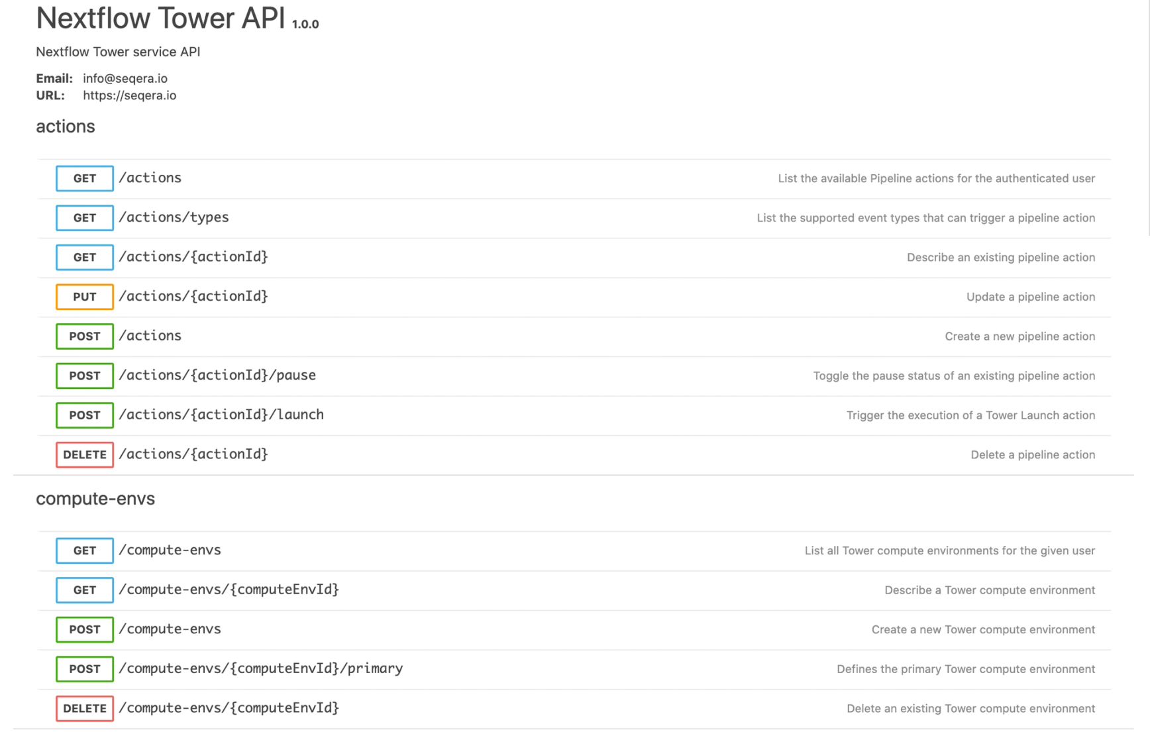Click "Create a new Tower compute environment" text
Image resolution: width=1150 pixels, height=734 pixels.
point(983,629)
